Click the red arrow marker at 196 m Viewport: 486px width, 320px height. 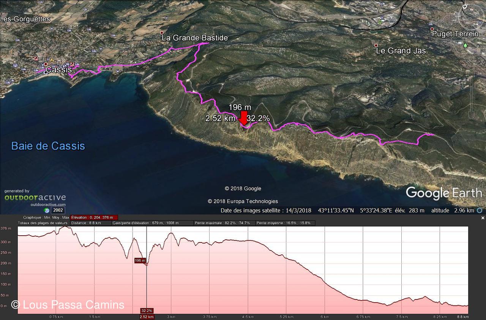[243, 117]
